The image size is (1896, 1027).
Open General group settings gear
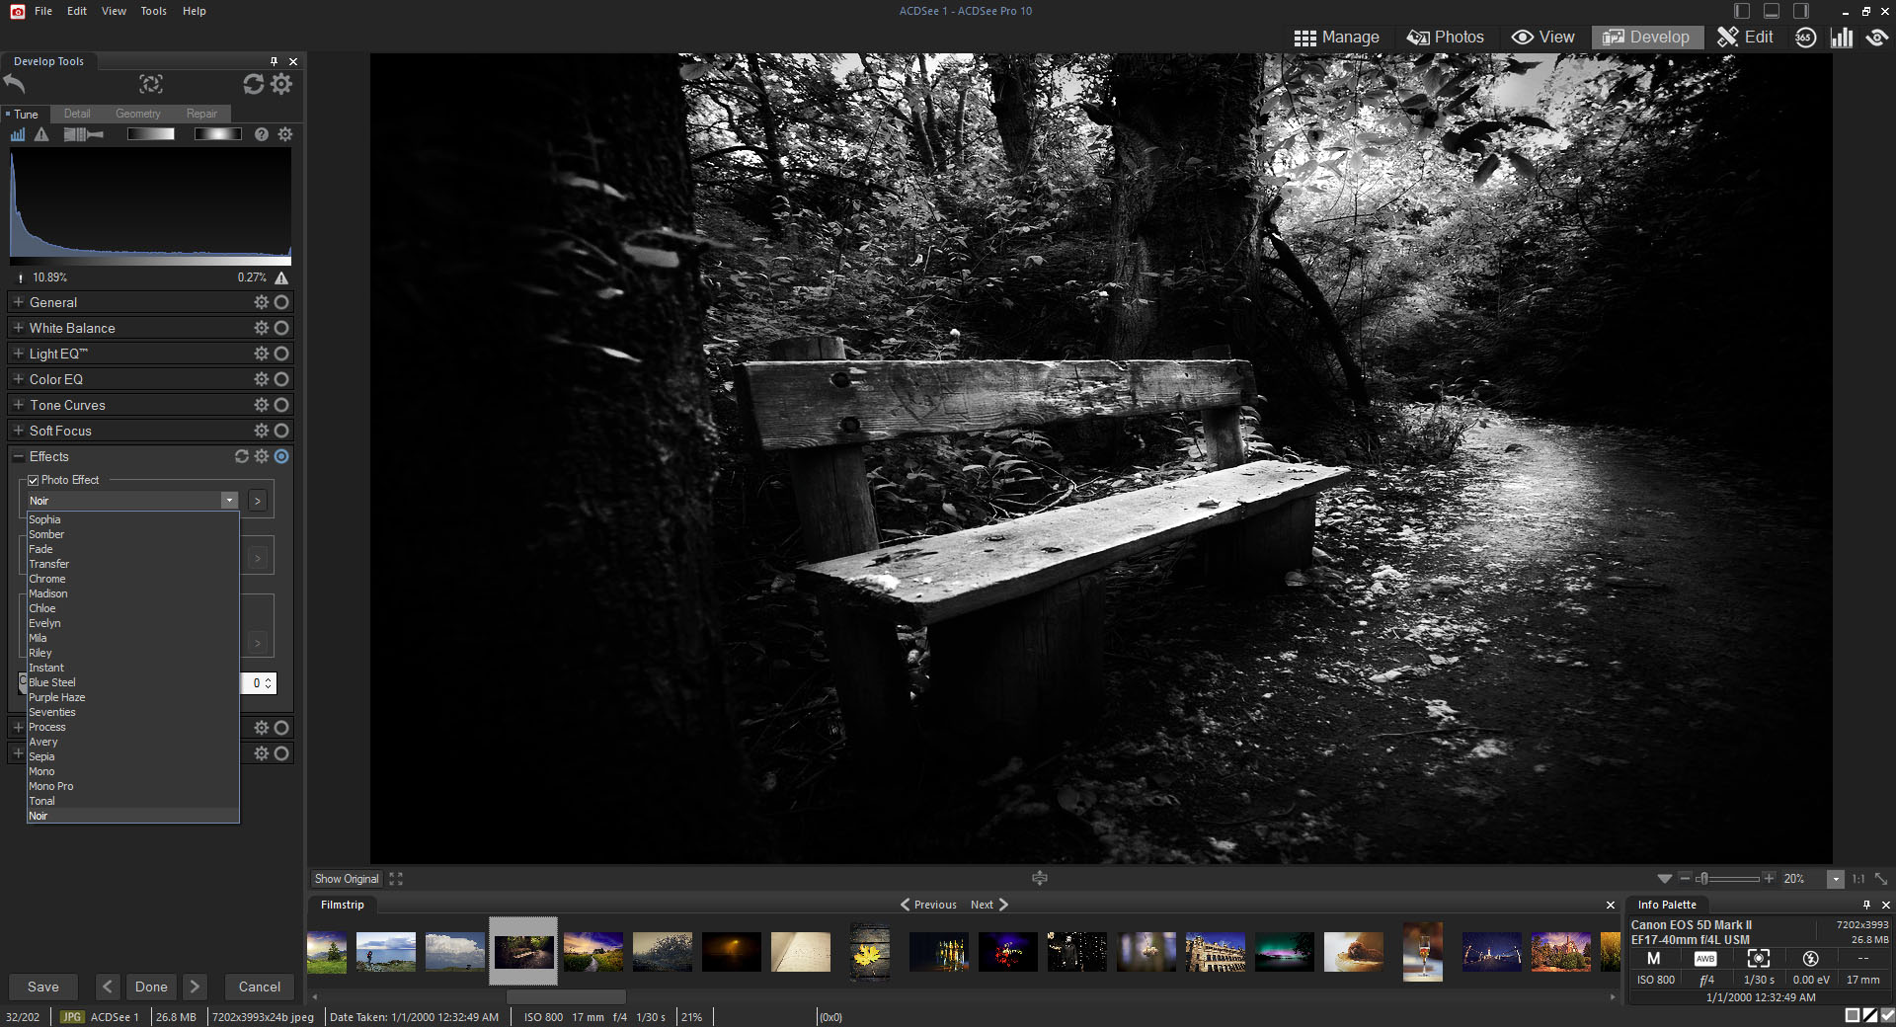tap(262, 302)
